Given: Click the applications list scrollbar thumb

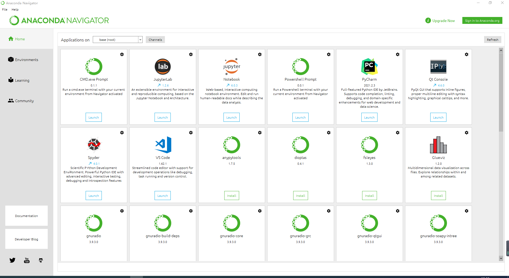Looking at the screenshot, I should click(501, 92).
